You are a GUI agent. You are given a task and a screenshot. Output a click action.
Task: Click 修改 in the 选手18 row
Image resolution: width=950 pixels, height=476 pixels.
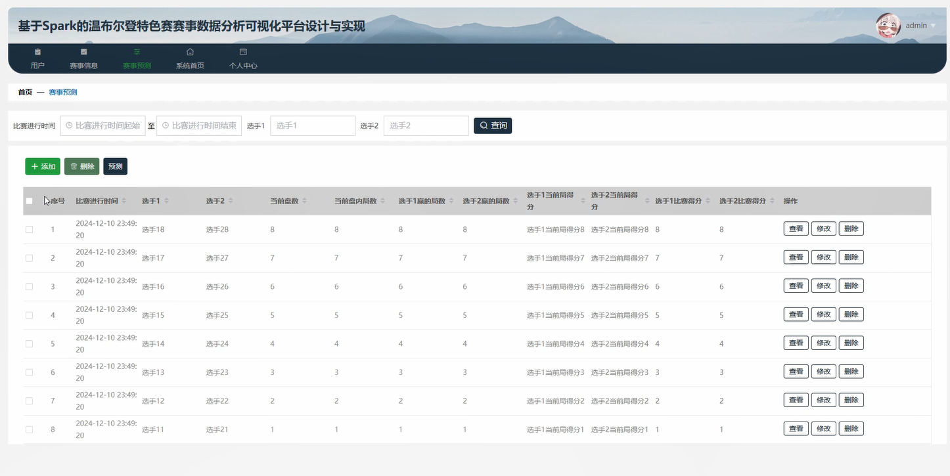pyautogui.click(x=824, y=228)
